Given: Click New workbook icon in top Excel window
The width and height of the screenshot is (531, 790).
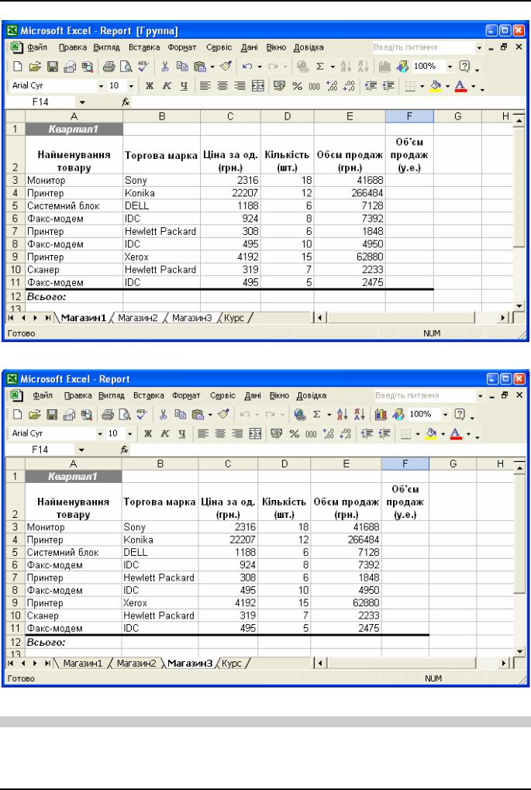Looking at the screenshot, I should (17, 67).
